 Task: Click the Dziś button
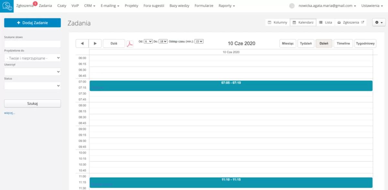tap(114, 44)
